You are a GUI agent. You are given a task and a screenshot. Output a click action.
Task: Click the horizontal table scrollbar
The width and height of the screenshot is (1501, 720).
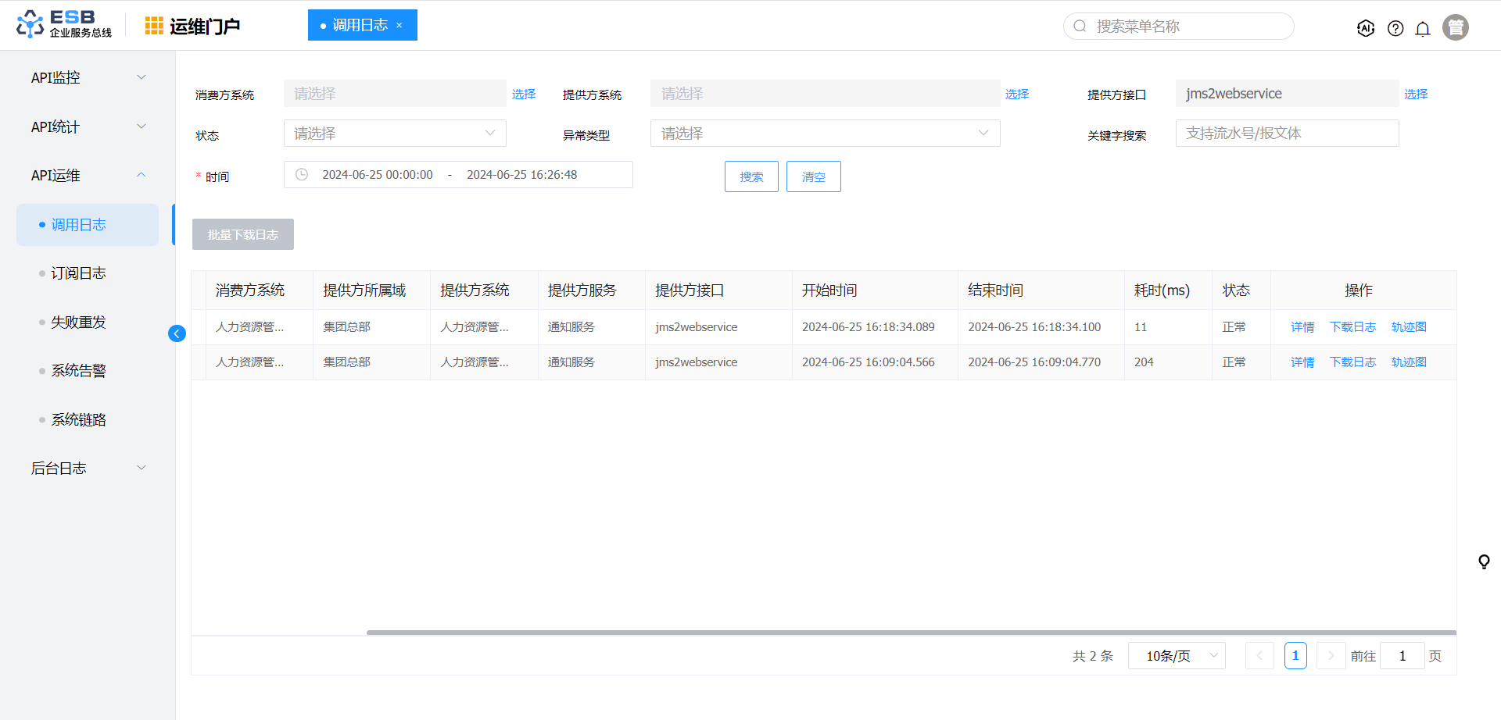911,633
